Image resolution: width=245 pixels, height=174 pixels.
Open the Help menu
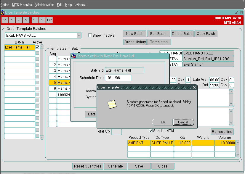[68, 5]
